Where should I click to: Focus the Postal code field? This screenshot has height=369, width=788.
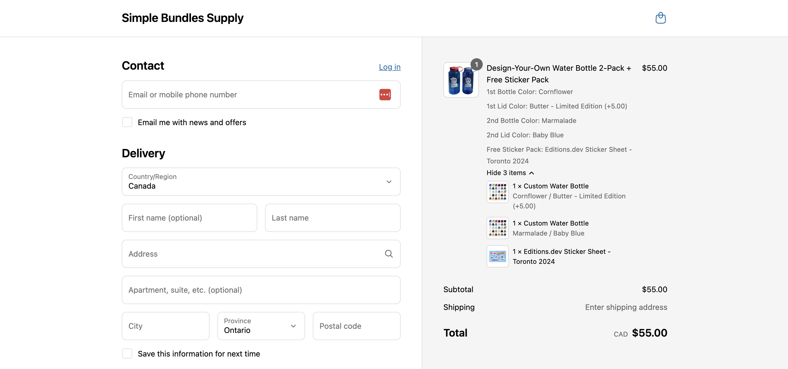(356, 326)
